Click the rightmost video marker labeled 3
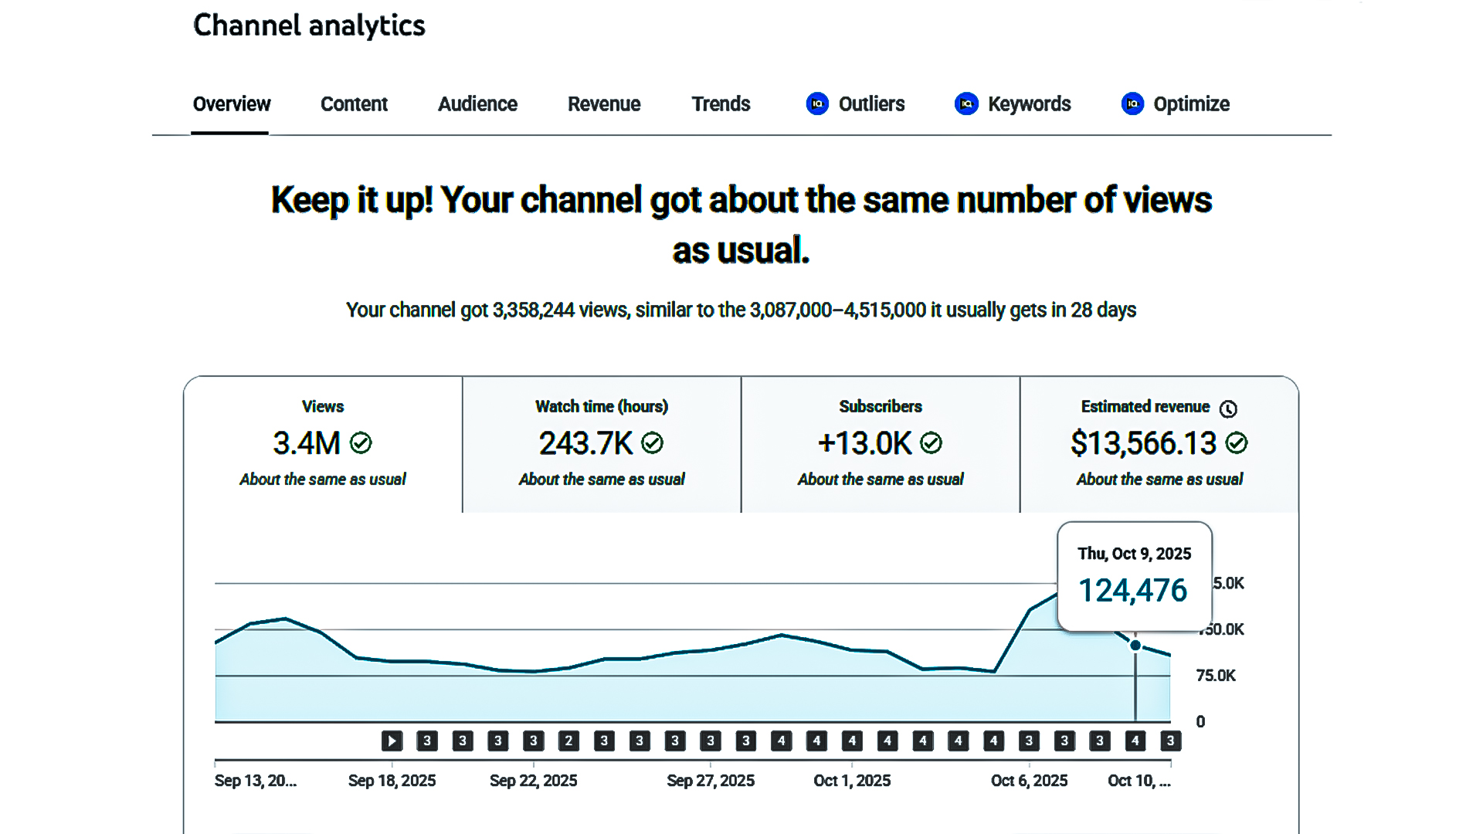 1170,741
